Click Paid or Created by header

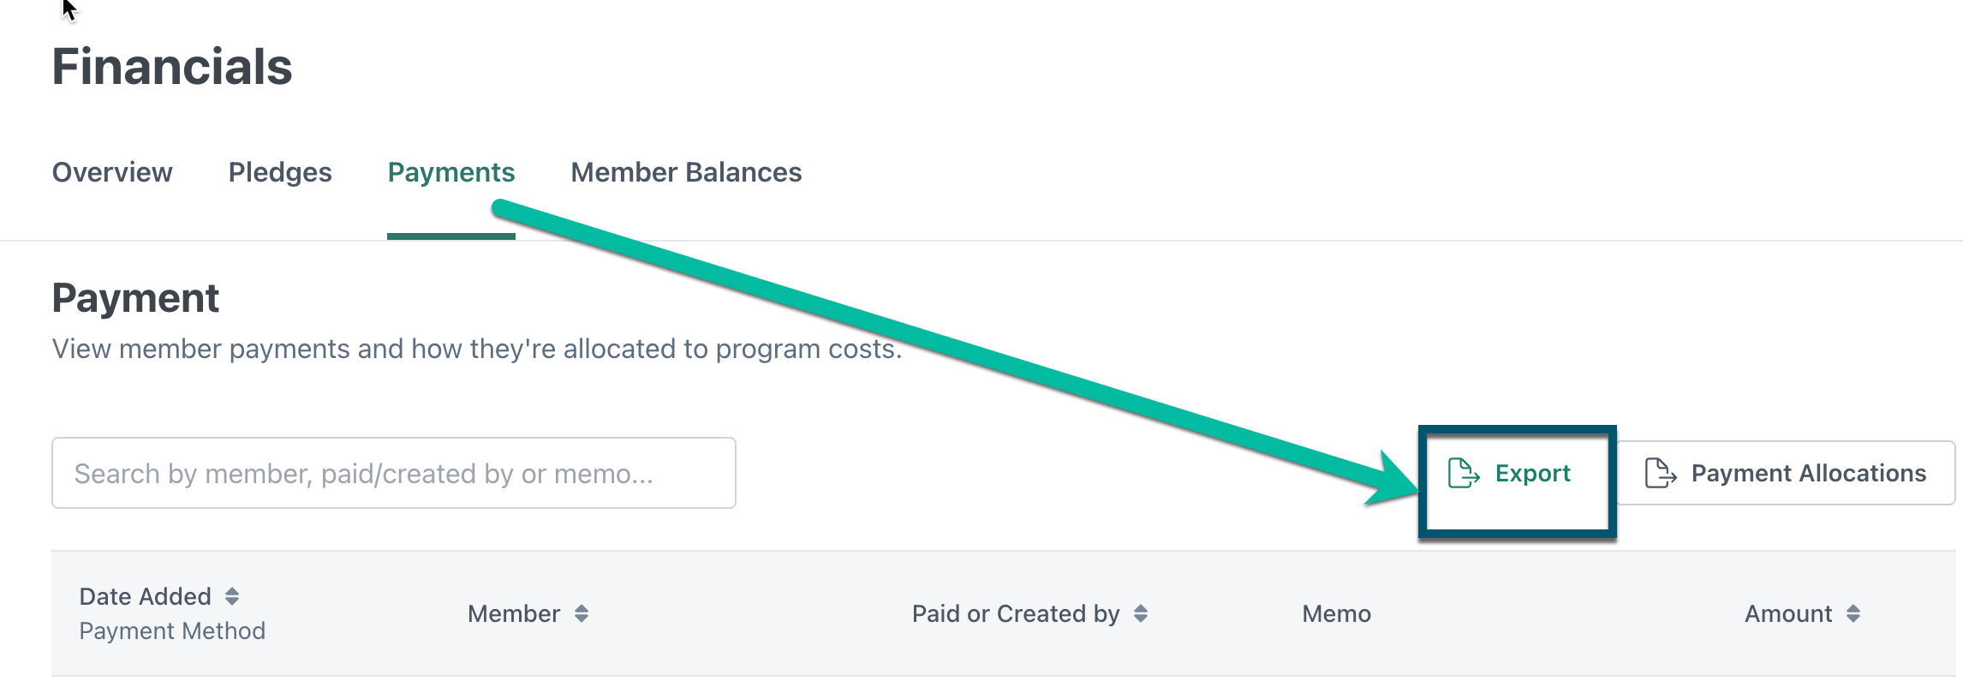[x=1016, y=613]
